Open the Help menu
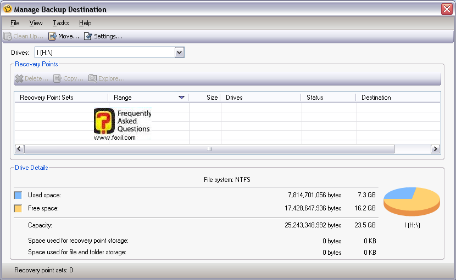Screen dimensions: 456x280 [x=85, y=23]
